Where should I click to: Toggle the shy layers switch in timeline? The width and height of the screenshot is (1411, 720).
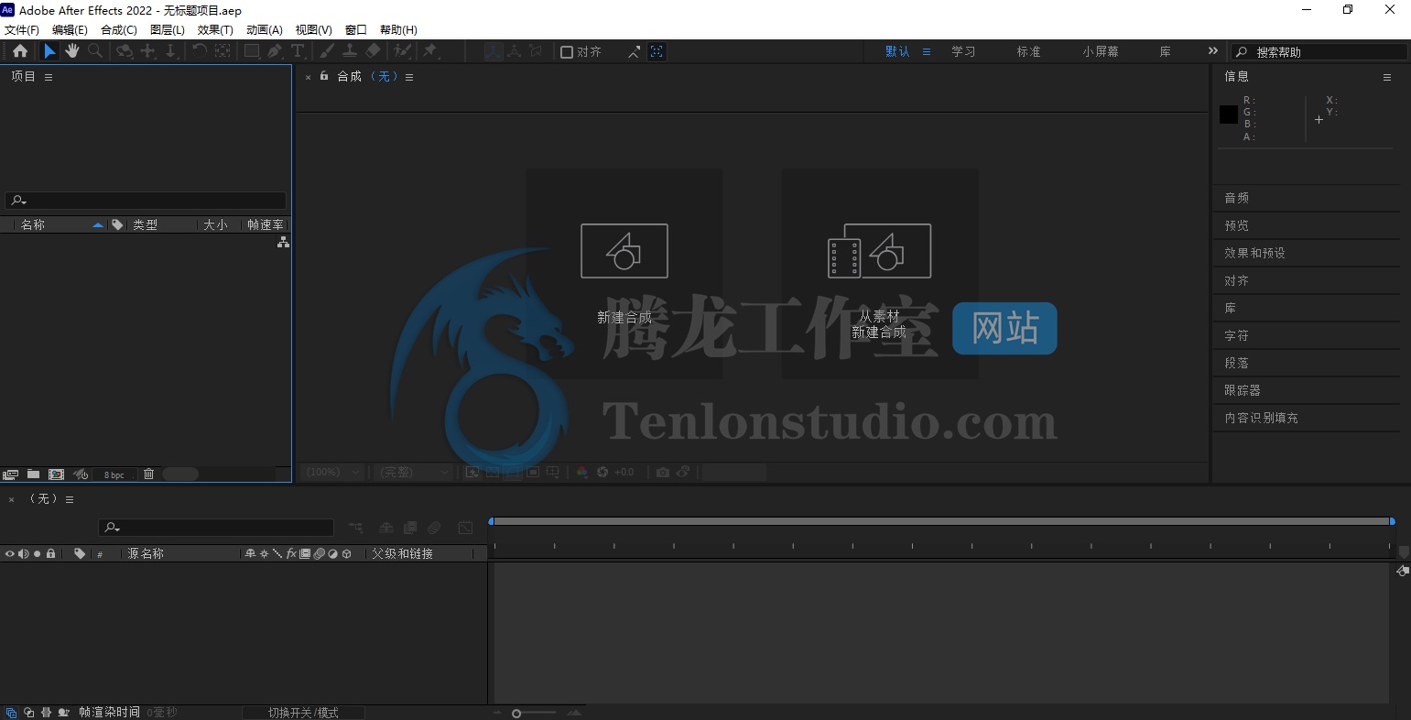pos(385,528)
